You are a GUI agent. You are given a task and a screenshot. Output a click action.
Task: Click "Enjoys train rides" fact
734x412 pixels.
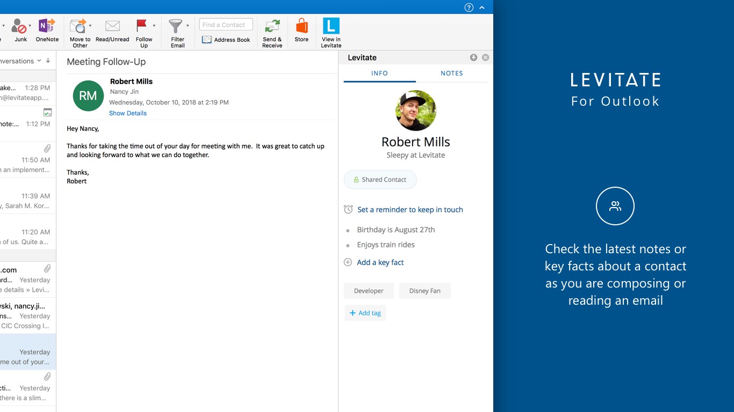click(386, 245)
